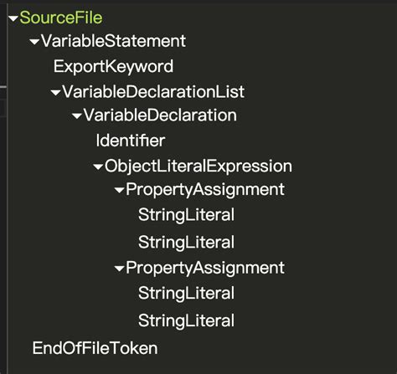397x374 pixels.
Task: Collapse the VariableDeclarationList arrow
Action: pyautogui.click(x=55, y=93)
